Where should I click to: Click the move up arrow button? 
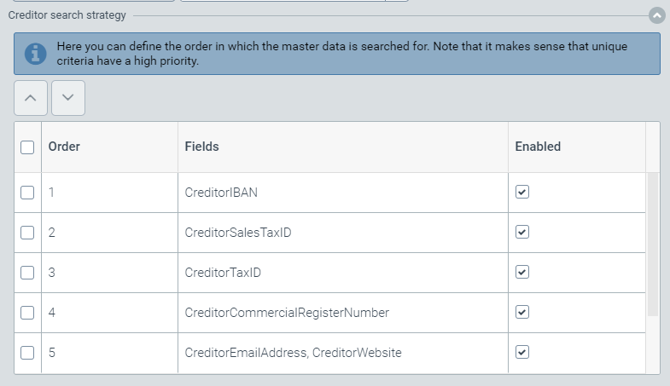pyautogui.click(x=31, y=98)
